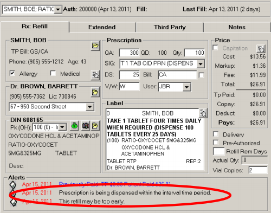Click the Cost value $13.56
The width and height of the screenshot is (271, 213).
pos(257,57)
